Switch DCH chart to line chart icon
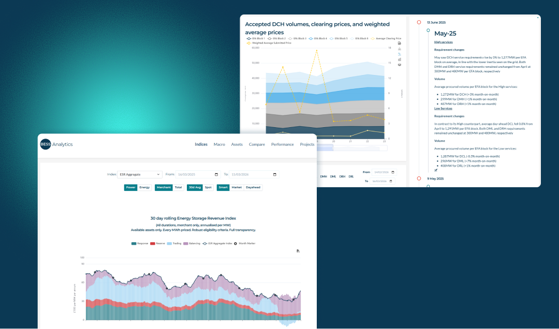This screenshot has height=329, width=559. [x=399, y=54]
